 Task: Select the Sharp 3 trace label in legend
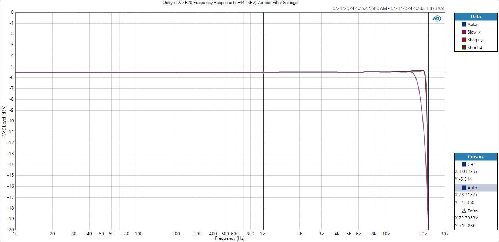click(x=475, y=40)
